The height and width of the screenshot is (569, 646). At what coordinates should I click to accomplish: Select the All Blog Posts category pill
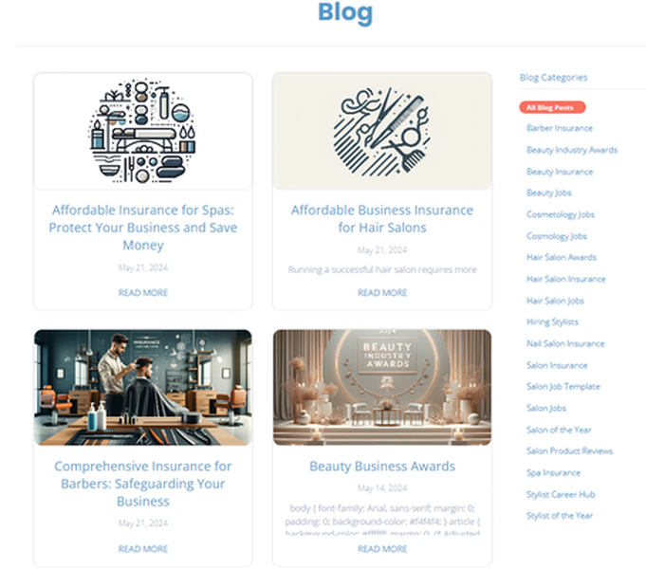coord(552,107)
